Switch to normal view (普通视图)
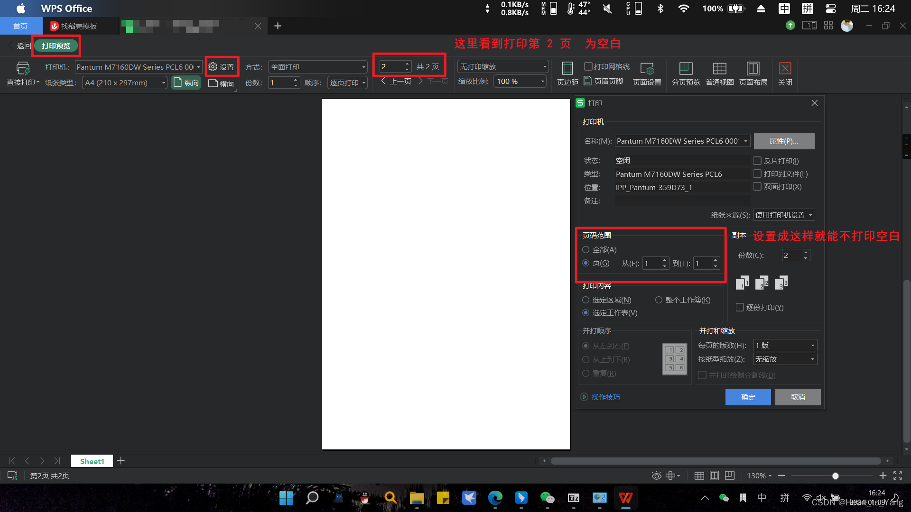 pyautogui.click(x=719, y=69)
